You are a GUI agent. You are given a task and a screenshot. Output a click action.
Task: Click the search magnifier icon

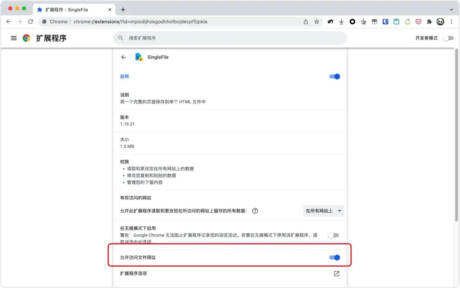(x=121, y=38)
